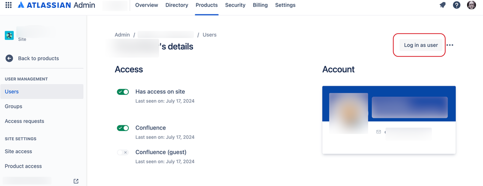Image resolution: width=483 pixels, height=186 pixels.
Task: Click the Back to products arrow icon
Action: [9, 58]
